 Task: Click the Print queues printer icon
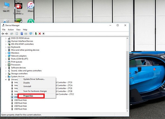pos(9,62)
